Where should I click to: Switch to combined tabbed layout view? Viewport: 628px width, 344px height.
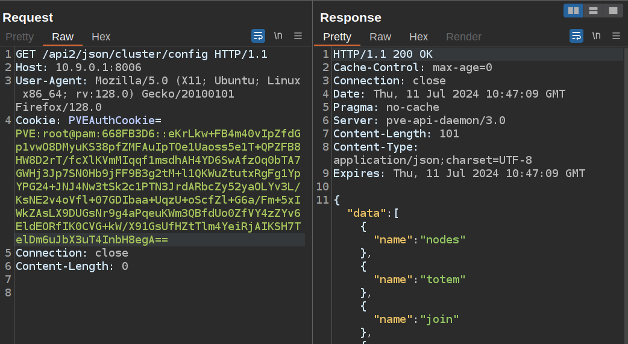[613, 10]
